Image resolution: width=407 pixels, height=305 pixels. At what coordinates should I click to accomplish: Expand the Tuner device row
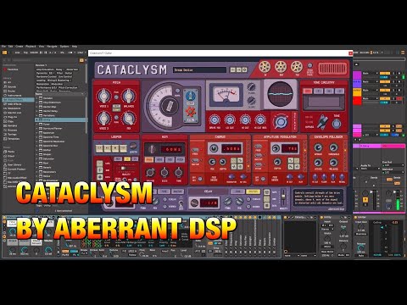coord(37,124)
